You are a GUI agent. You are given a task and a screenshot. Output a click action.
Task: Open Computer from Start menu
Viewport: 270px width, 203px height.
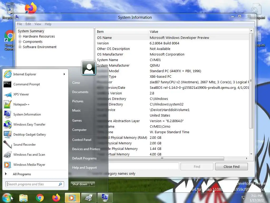[79, 130]
